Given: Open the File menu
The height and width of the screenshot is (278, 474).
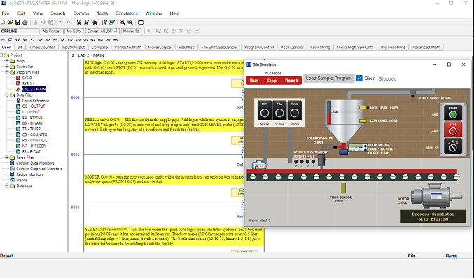Looking at the screenshot, I should [6, 13].
